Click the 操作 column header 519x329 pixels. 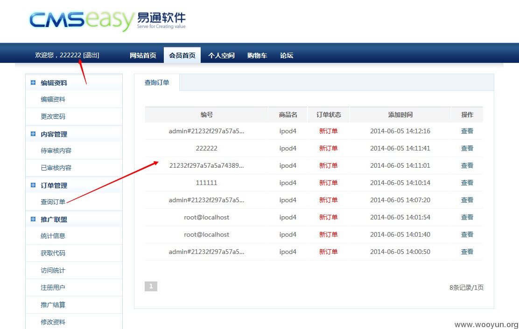tap(467, 115)
